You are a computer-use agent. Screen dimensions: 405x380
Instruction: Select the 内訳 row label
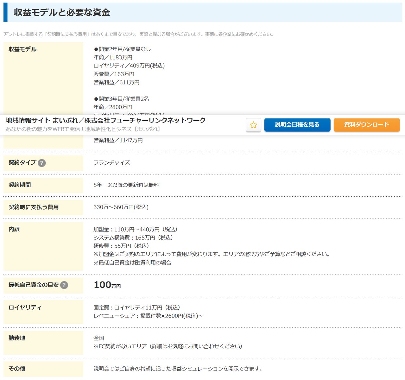(x=14, y=229)
